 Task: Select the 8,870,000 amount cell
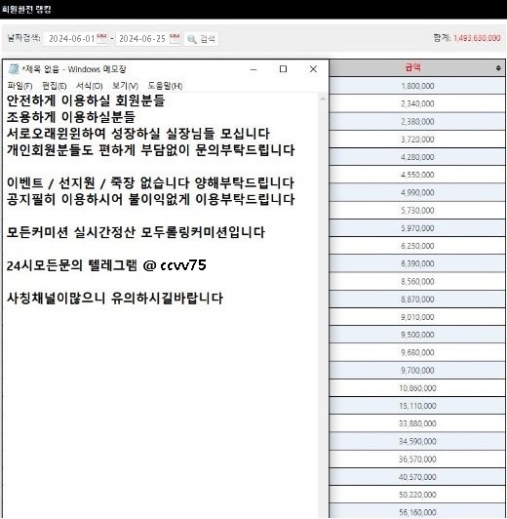tap(417, 299)
